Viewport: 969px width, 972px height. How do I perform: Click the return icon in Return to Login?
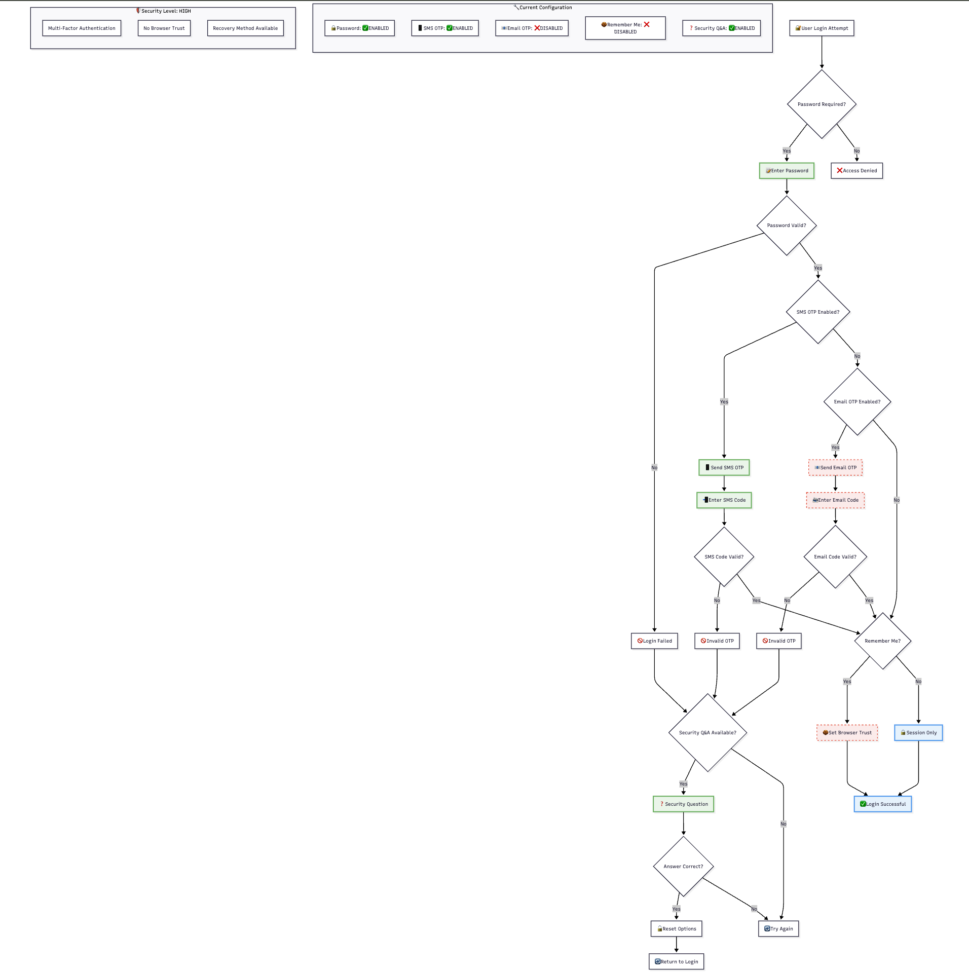pos(658,961)
